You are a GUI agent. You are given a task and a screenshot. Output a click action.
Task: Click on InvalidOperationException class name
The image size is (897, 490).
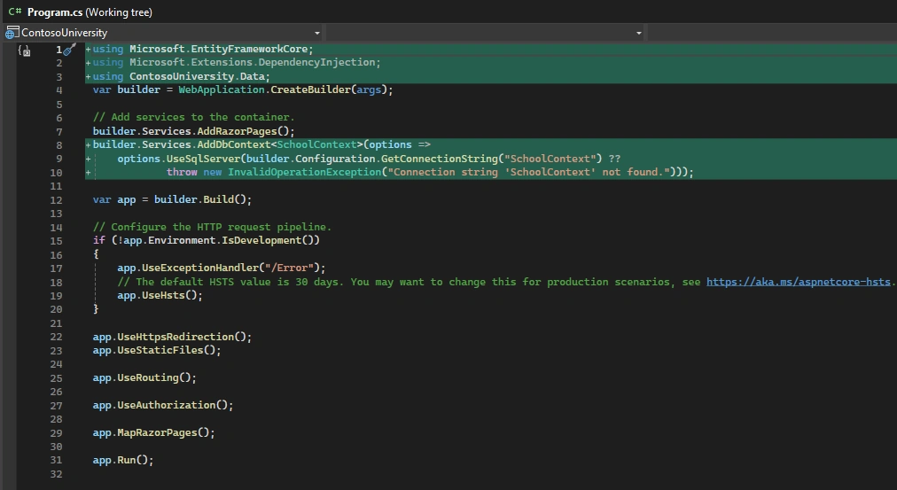click(304, 172)
